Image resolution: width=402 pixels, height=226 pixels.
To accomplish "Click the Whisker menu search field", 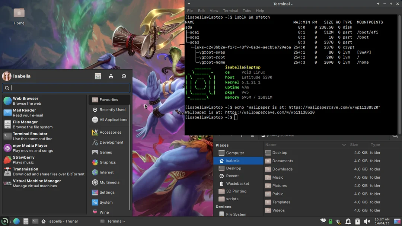I will tap(66, 88).
